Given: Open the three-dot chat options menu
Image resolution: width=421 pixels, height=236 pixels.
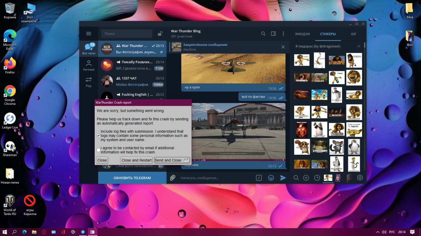Looking at the screenshot, I should point(283,33).
